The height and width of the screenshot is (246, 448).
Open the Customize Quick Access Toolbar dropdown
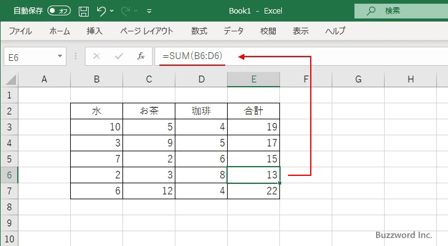(x=149, y=11)
